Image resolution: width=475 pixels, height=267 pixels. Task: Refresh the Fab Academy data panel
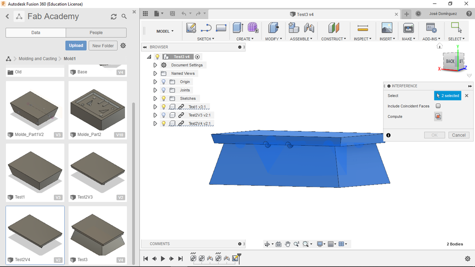click(114, 17)
